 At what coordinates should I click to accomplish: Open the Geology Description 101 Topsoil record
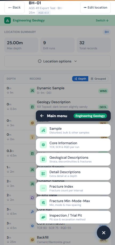click(57, 107)
